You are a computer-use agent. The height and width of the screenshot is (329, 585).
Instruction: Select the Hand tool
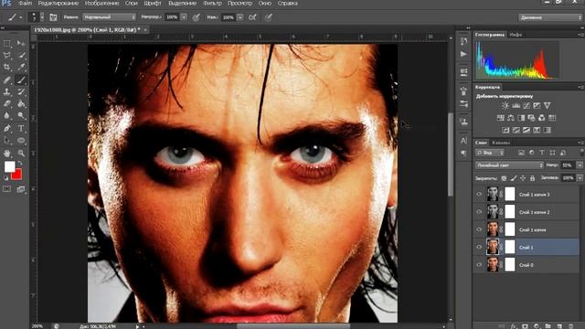6,153
